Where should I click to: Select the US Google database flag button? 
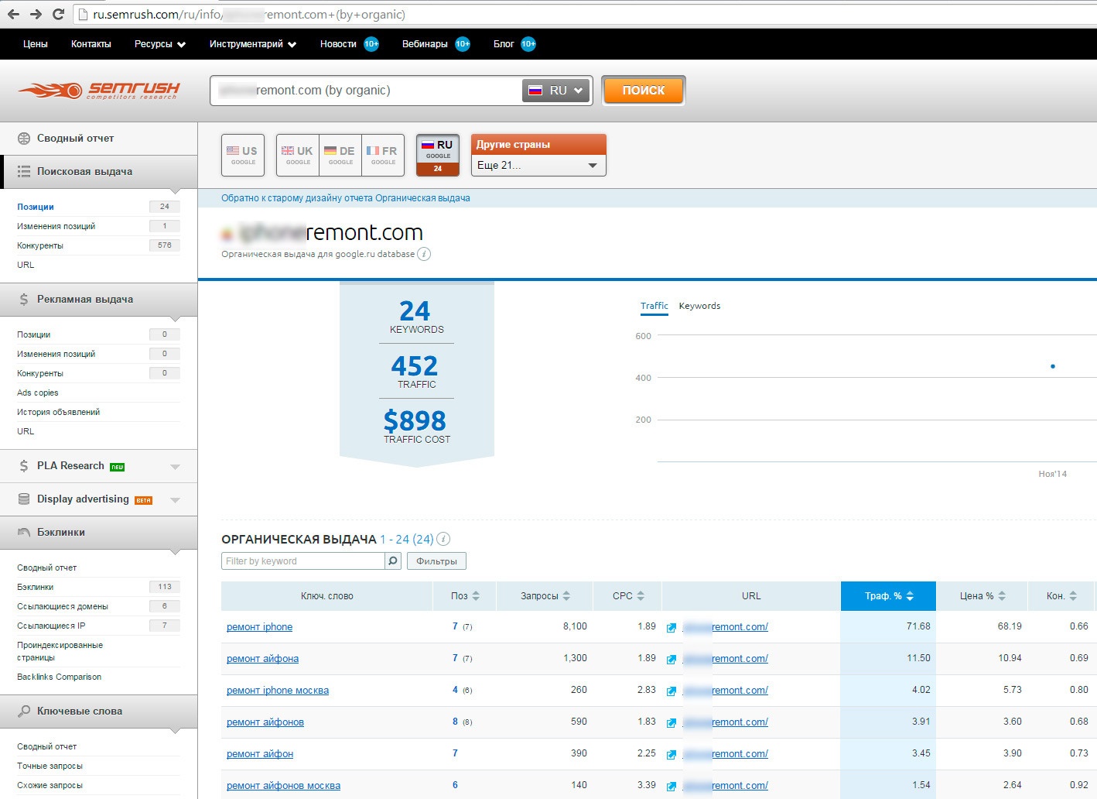pos(243,155)
